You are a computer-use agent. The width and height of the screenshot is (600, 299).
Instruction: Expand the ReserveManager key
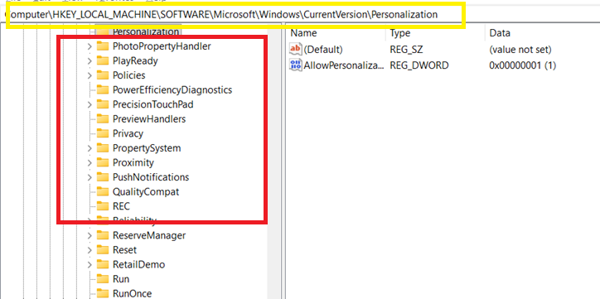[90, 235]
